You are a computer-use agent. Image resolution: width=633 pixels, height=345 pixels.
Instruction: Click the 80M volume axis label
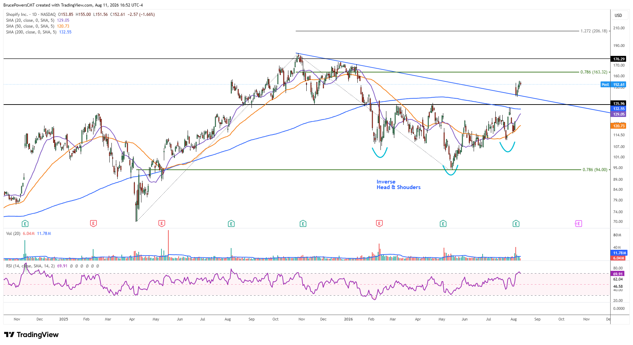coord(617,235)
